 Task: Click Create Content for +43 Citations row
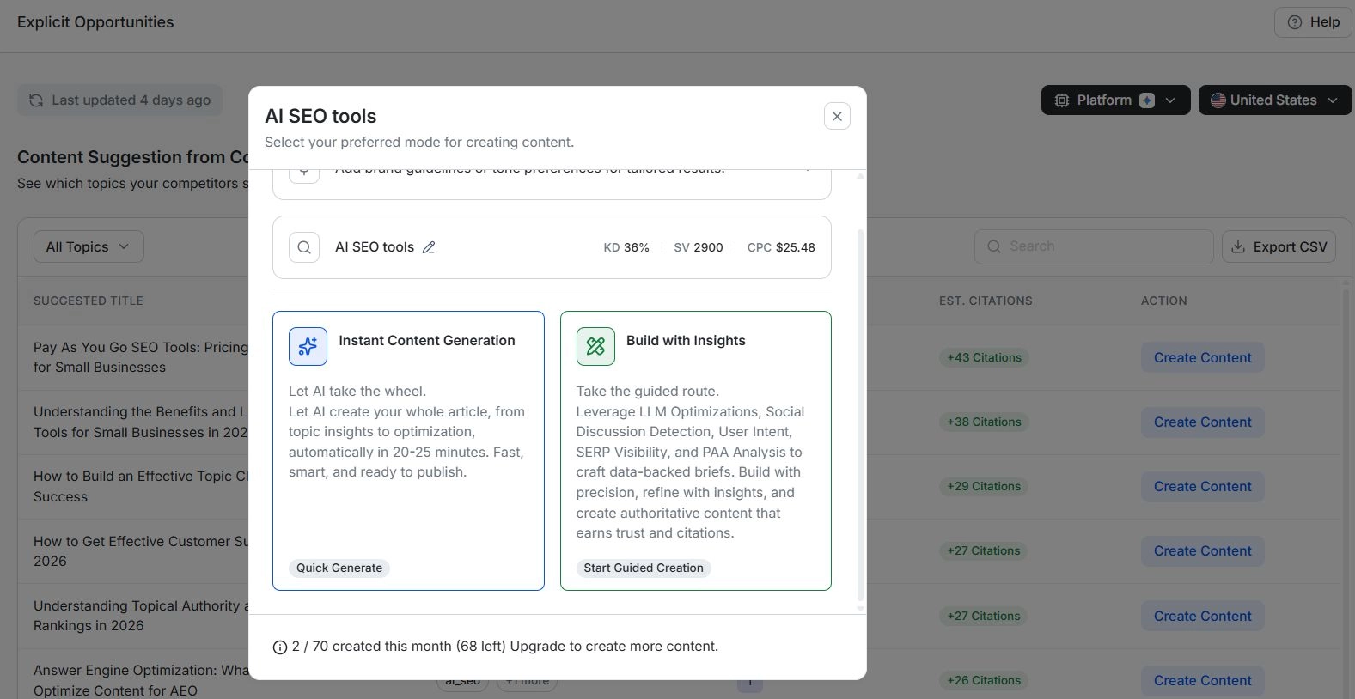point(1202,357)
